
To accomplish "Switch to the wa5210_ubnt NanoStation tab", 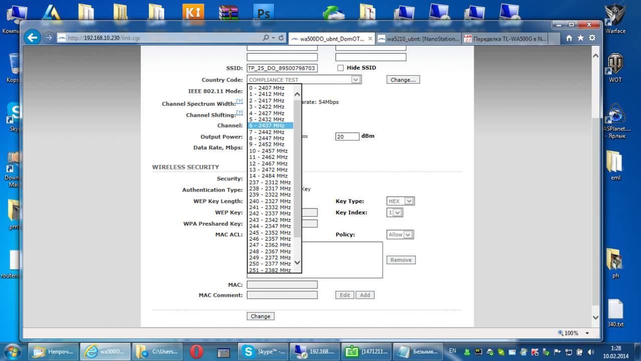I will click(x=418, y=39).
